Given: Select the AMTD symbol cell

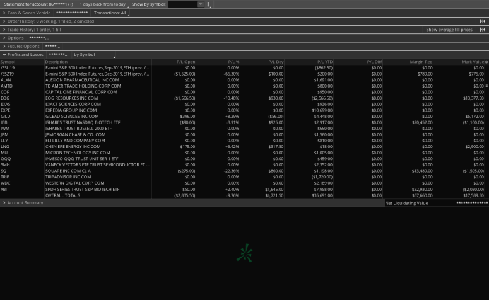Looking at the screenshot, I should (x=6, y=86).
